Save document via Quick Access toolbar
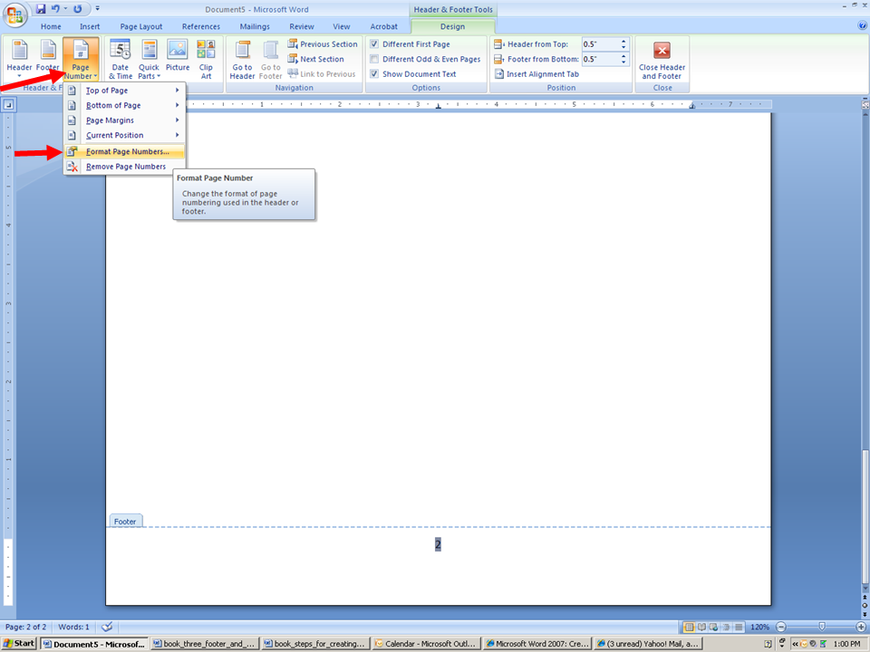870x652 pixels. (x=41, y=9)
